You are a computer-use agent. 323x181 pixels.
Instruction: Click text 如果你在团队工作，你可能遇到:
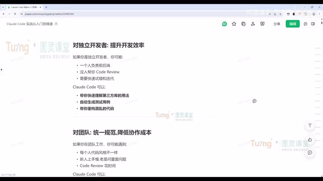pos(100,144)
